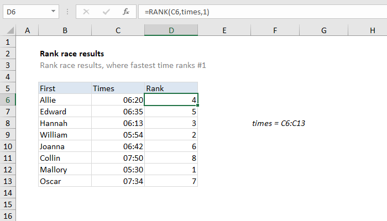387x221 pixels.
Task: Click the Enter checkmark formula button
Action: tap(106, 12)
